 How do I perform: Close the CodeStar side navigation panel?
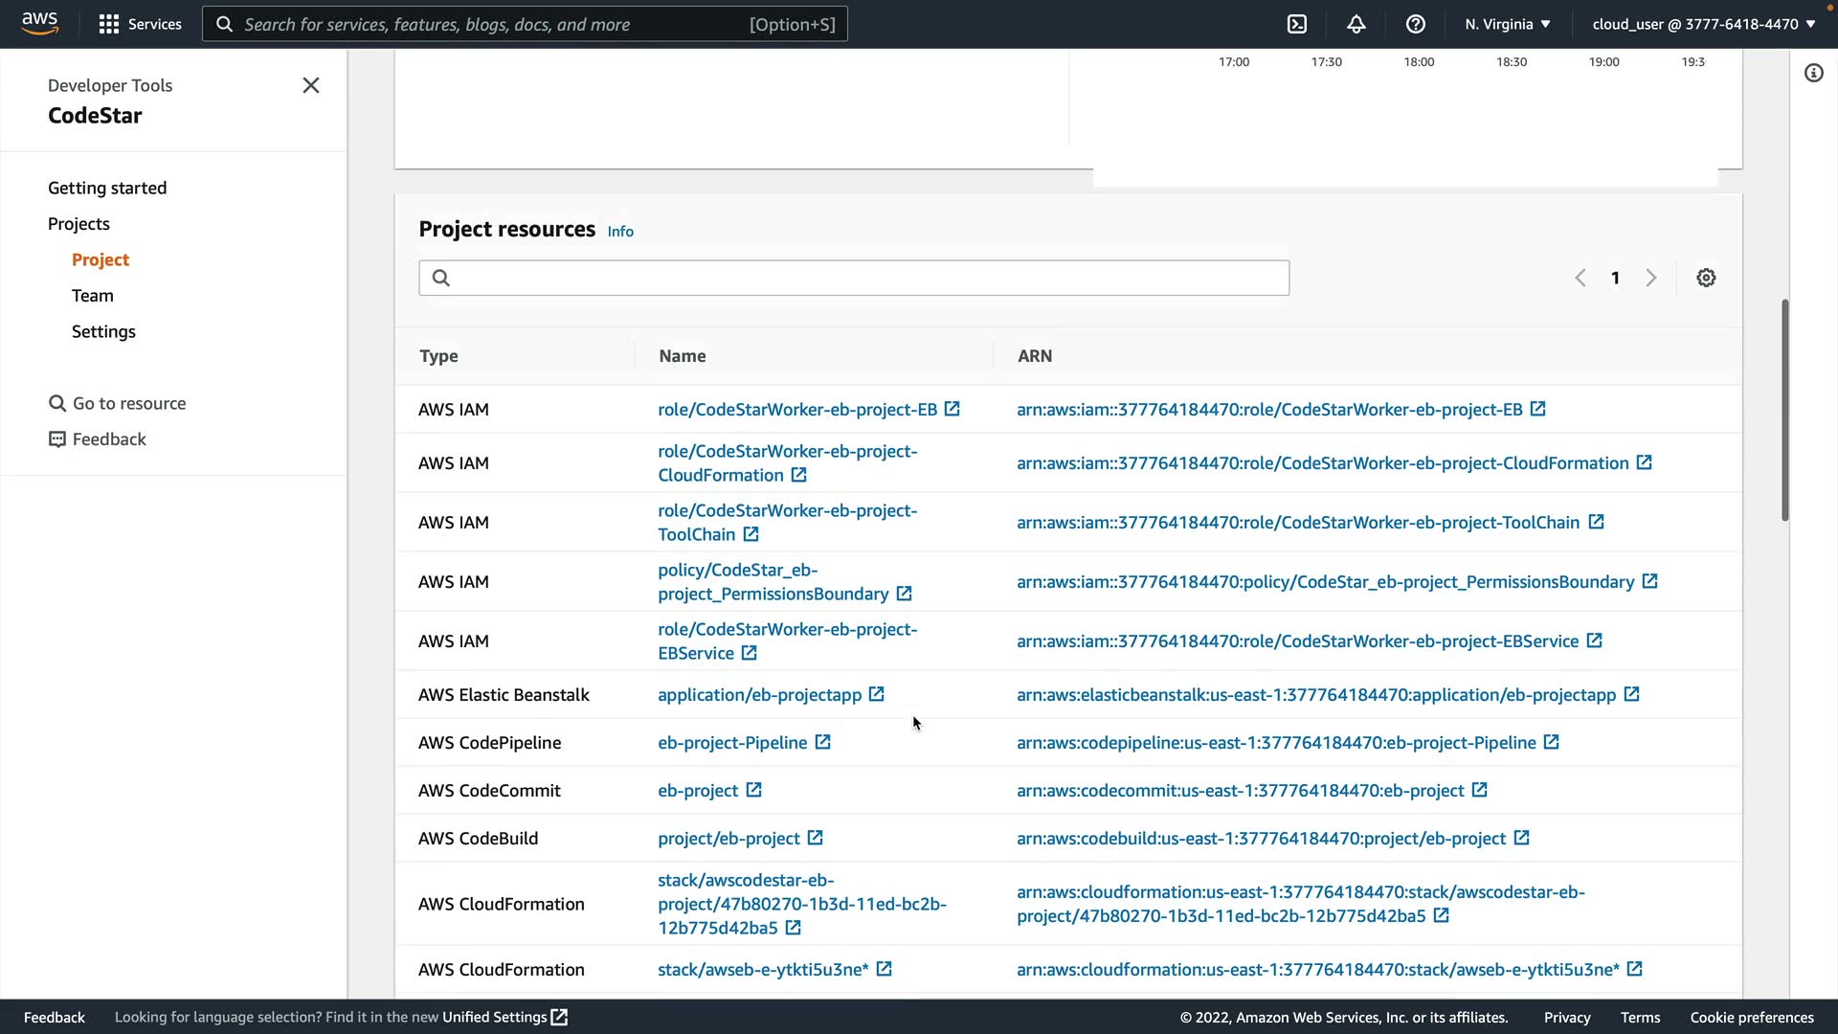[311, 85]
